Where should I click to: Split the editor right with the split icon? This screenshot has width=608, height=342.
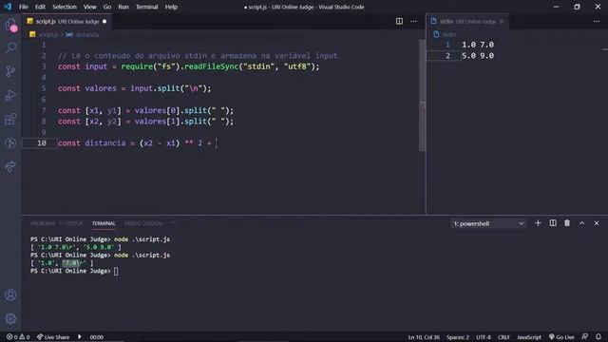point(399,21)
